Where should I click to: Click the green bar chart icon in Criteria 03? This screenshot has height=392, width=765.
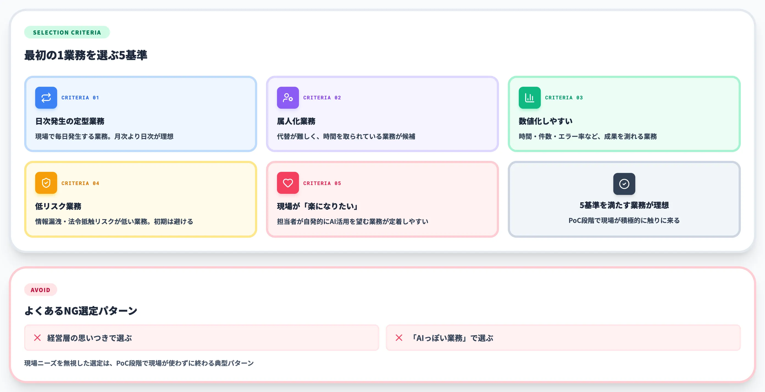pyautogui.click(x=530, y=98)
